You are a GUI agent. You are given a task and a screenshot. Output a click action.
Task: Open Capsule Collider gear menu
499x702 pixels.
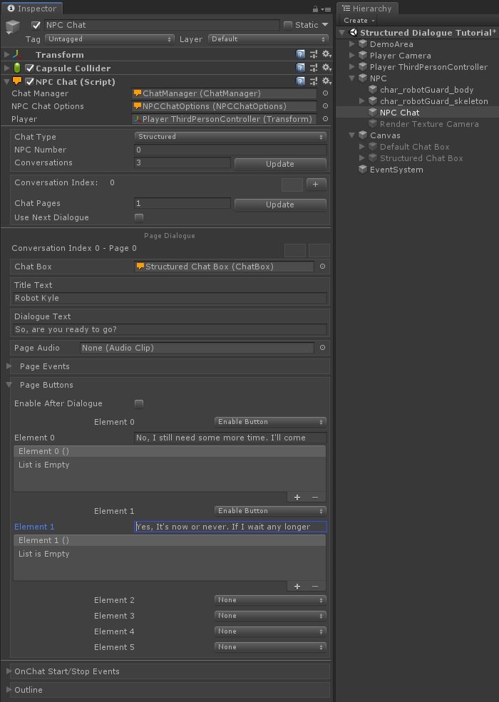tap(327, 68)
